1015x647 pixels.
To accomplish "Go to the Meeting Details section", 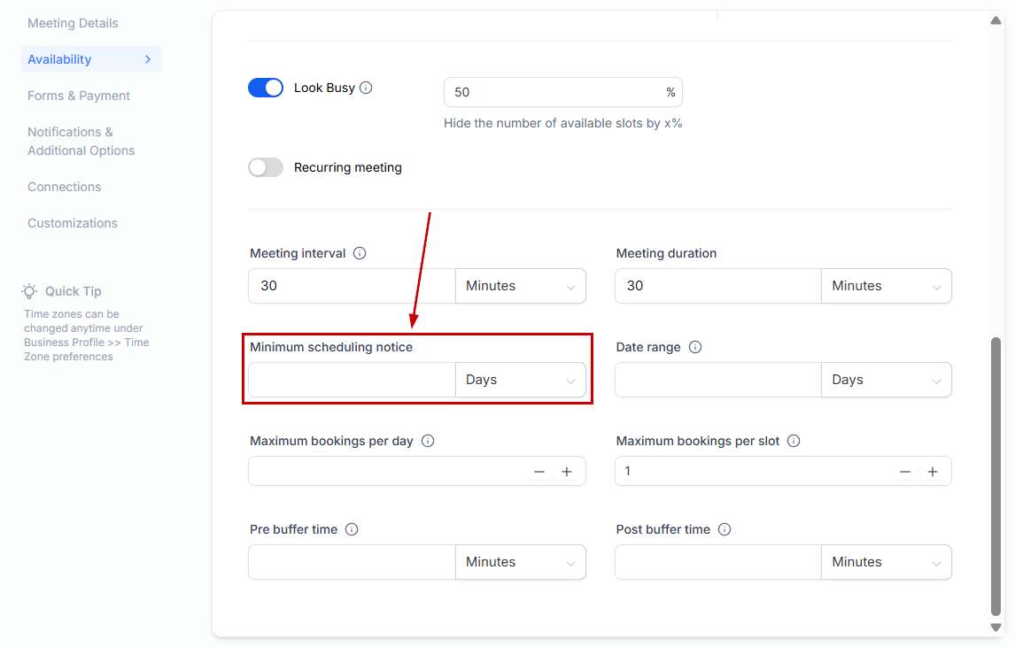I will point(73,23).
